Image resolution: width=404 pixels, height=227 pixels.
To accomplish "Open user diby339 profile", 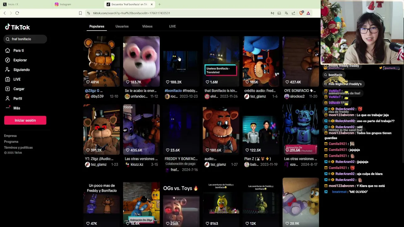I will click(x=97, y=96).
